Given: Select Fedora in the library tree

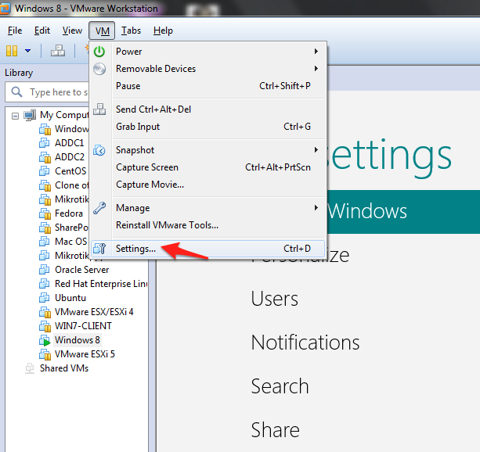Looking at the screenshot, I should tap(69, 213).
